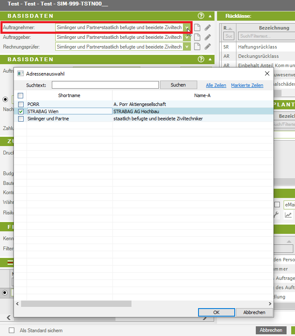
Task: Collapse the top Basisdaten section
Action: point(210,16)
